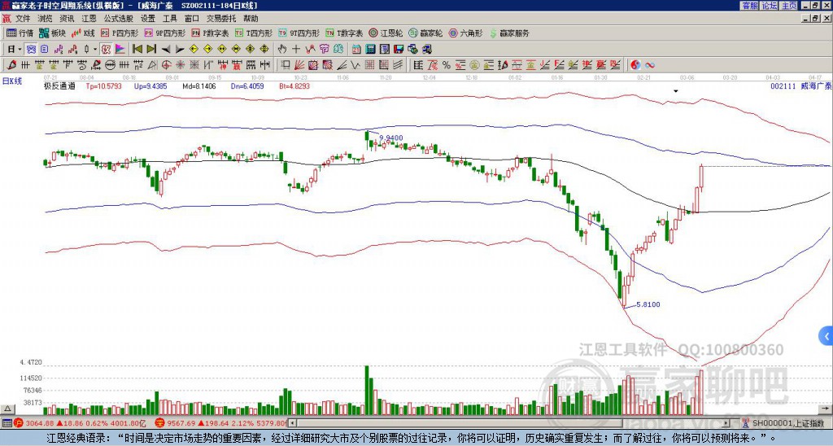Click the blue side-panel chevron on right edge

pos(826,336)
